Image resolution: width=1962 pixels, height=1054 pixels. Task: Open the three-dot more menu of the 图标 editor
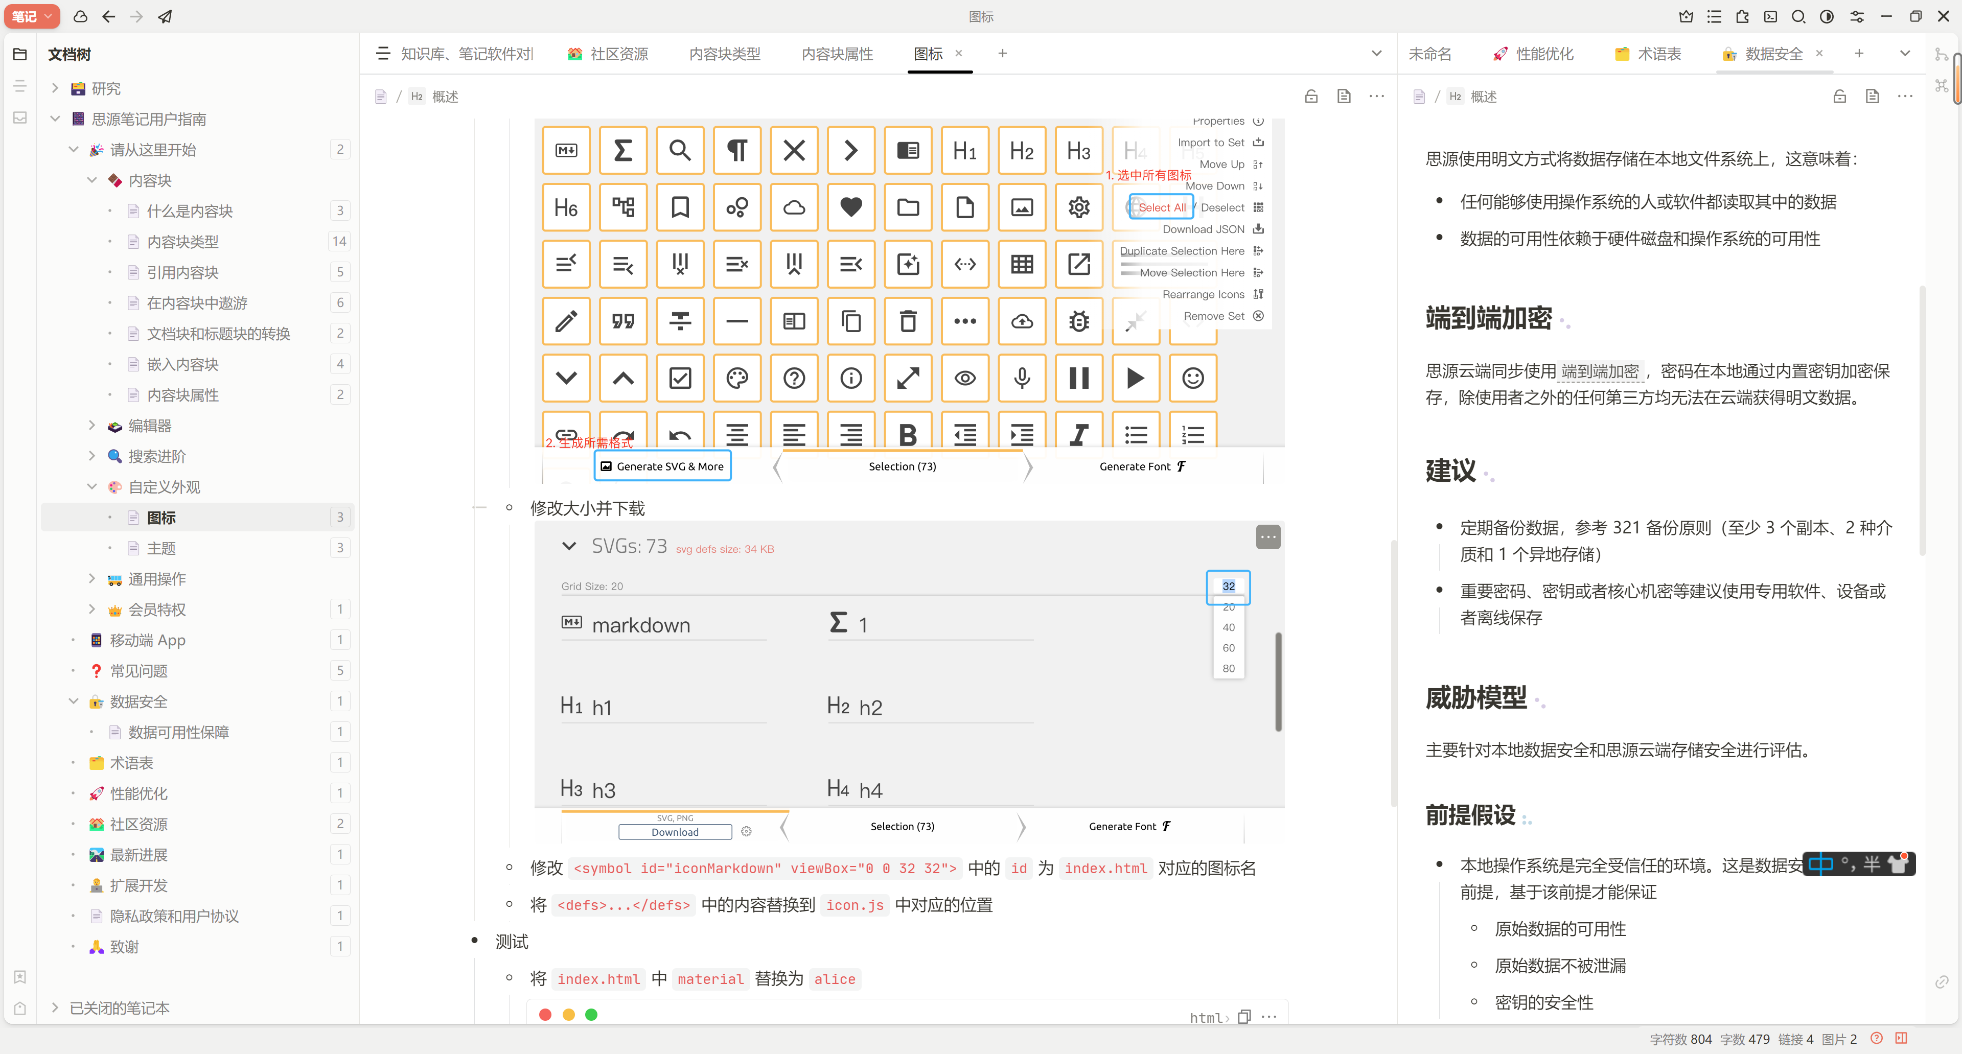click(1376, 96)
